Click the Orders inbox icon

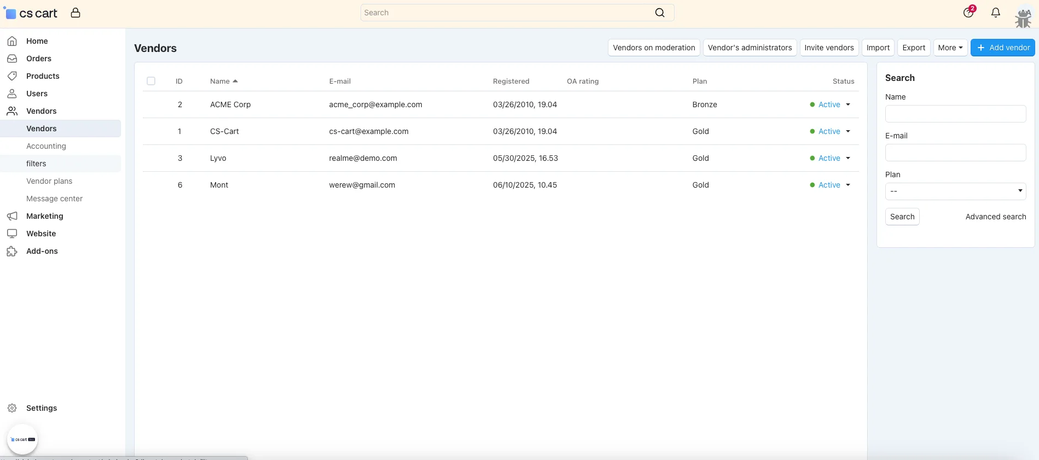(x=12, y=59)
